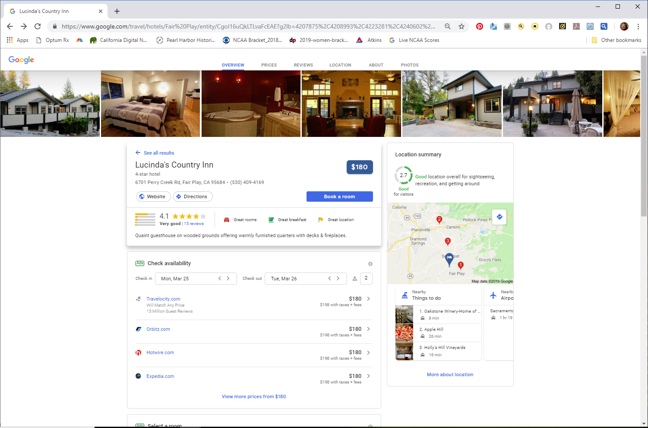This screenshot has width=648, height=428.
Task: Open Apple Hill nearby listing
Action: point(438,333)
